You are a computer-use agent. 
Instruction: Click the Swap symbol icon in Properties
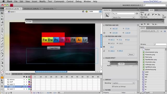(137, 14)
